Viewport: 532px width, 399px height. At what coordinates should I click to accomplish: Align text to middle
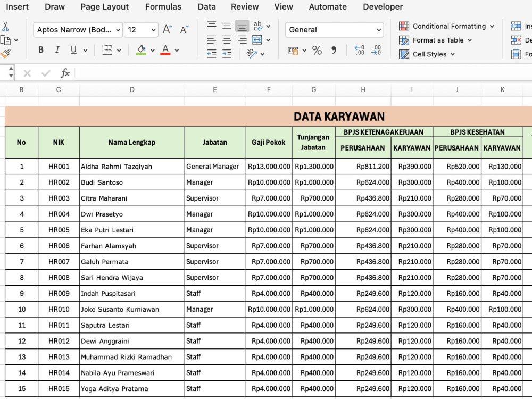[227, 26]
